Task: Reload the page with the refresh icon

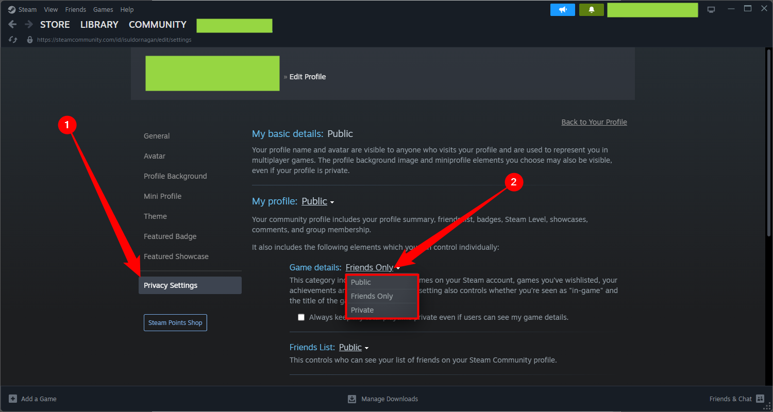Action: [13, 40]
